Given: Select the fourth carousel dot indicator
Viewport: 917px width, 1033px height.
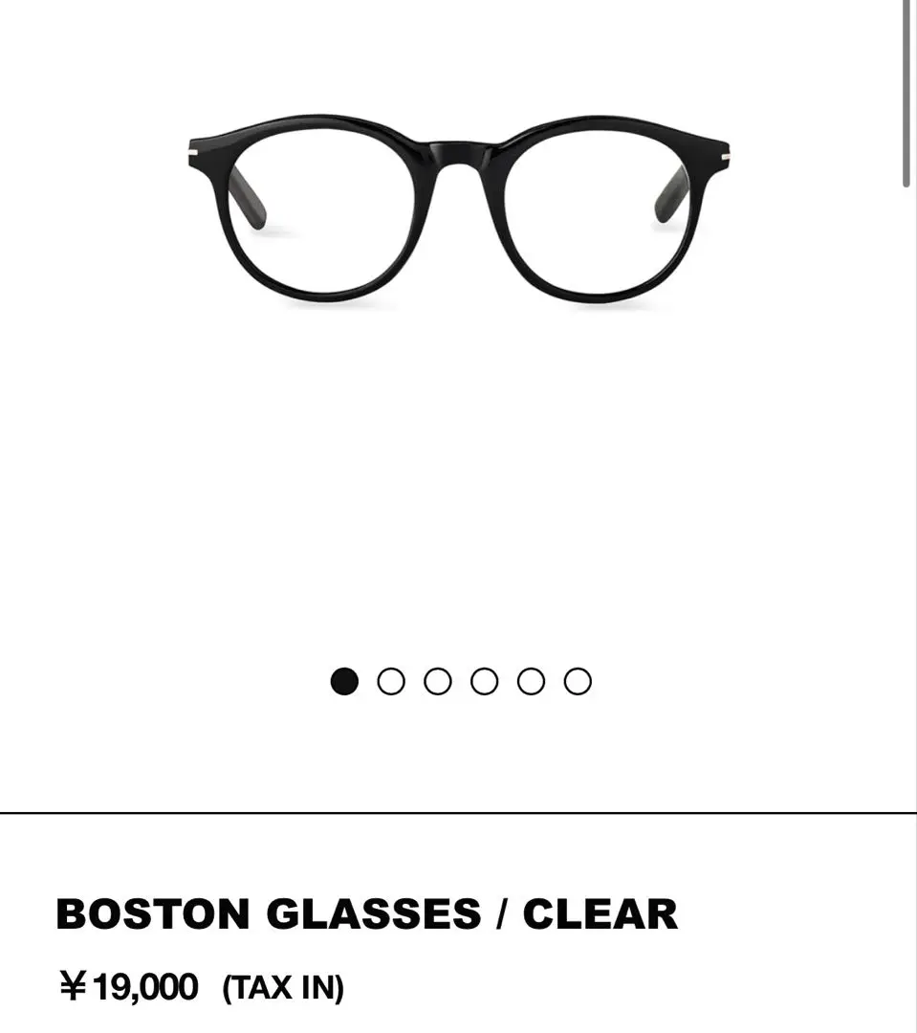Looking at the screenshot, I should (x=485, y=681).
